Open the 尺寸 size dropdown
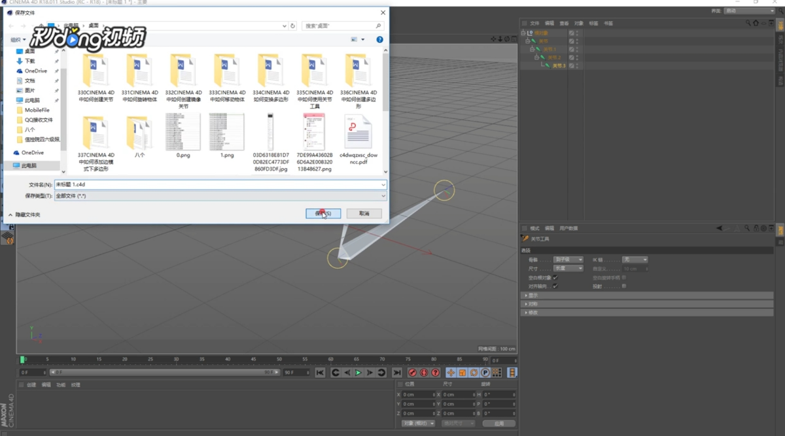The image size is (785, 436). click(x=568, y=268)
